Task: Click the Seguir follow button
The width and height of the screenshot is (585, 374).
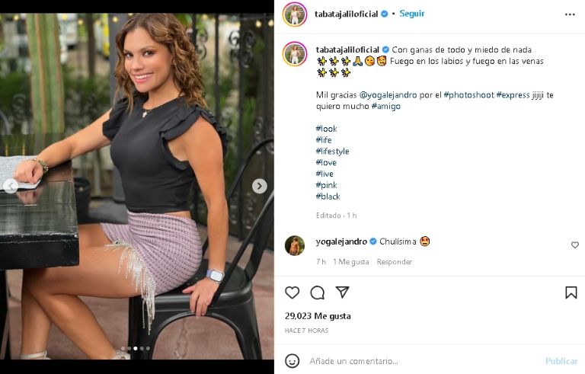Action: pyautogui.click(x=412, y=14)
